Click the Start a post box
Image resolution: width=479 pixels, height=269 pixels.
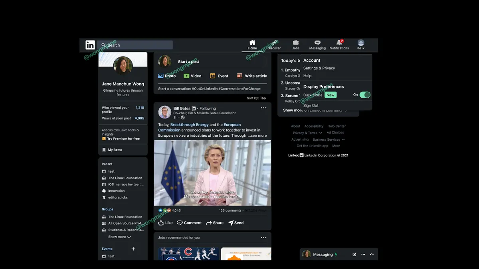(x=221, y=62)
